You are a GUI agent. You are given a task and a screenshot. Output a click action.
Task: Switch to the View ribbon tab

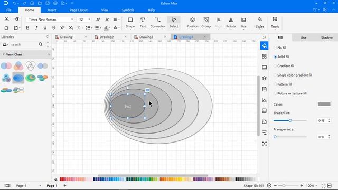coord(105,10)
